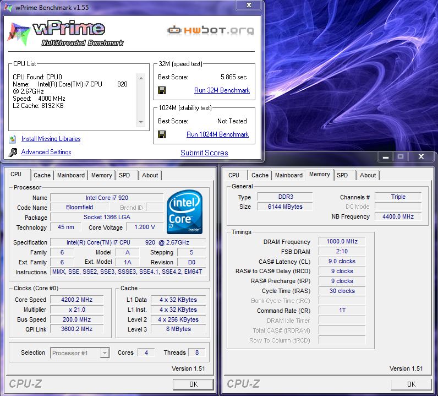
Task: Switch to About tab in right CPU-Z window
Action: coord(368,175)
